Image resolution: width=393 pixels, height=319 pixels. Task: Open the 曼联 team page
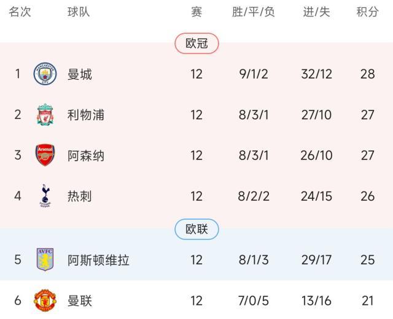point(80,301)
